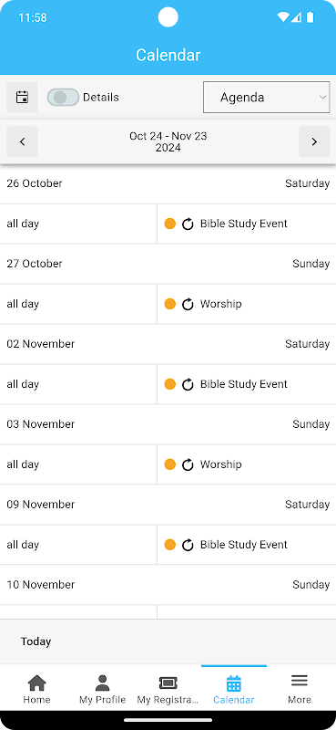Open the date picker calendar icon
This screenshot has width=336, height=730.
(x=22, y=98)
